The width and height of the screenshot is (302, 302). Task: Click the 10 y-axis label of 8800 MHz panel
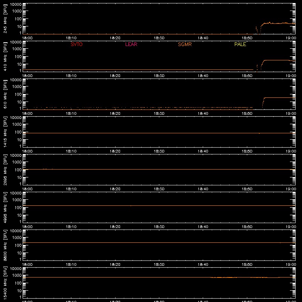(19, 253)
